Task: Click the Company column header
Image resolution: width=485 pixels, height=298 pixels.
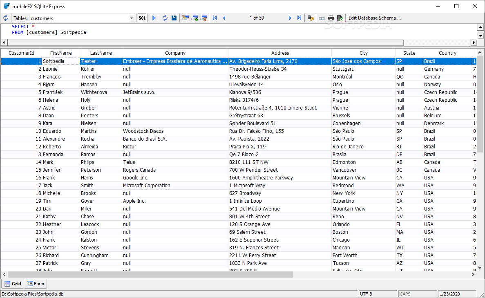Action: (175, 53)
